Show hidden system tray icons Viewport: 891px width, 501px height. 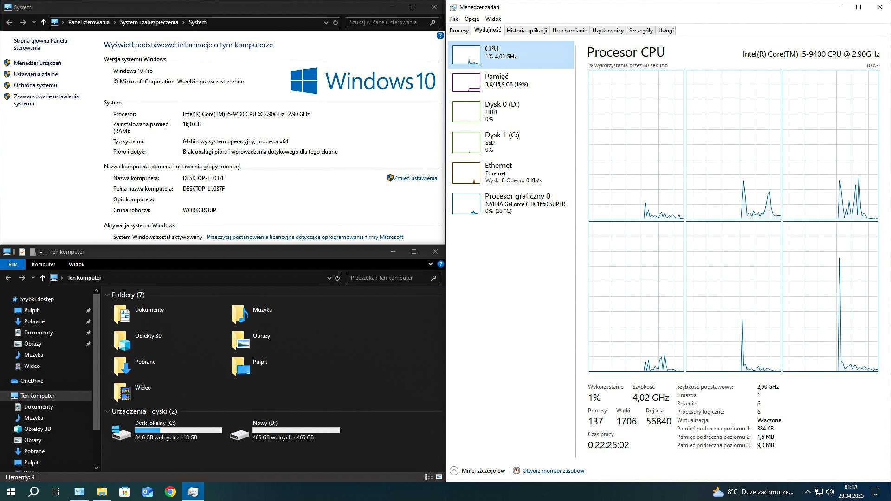pyautogui.click(x=807, y=492)
